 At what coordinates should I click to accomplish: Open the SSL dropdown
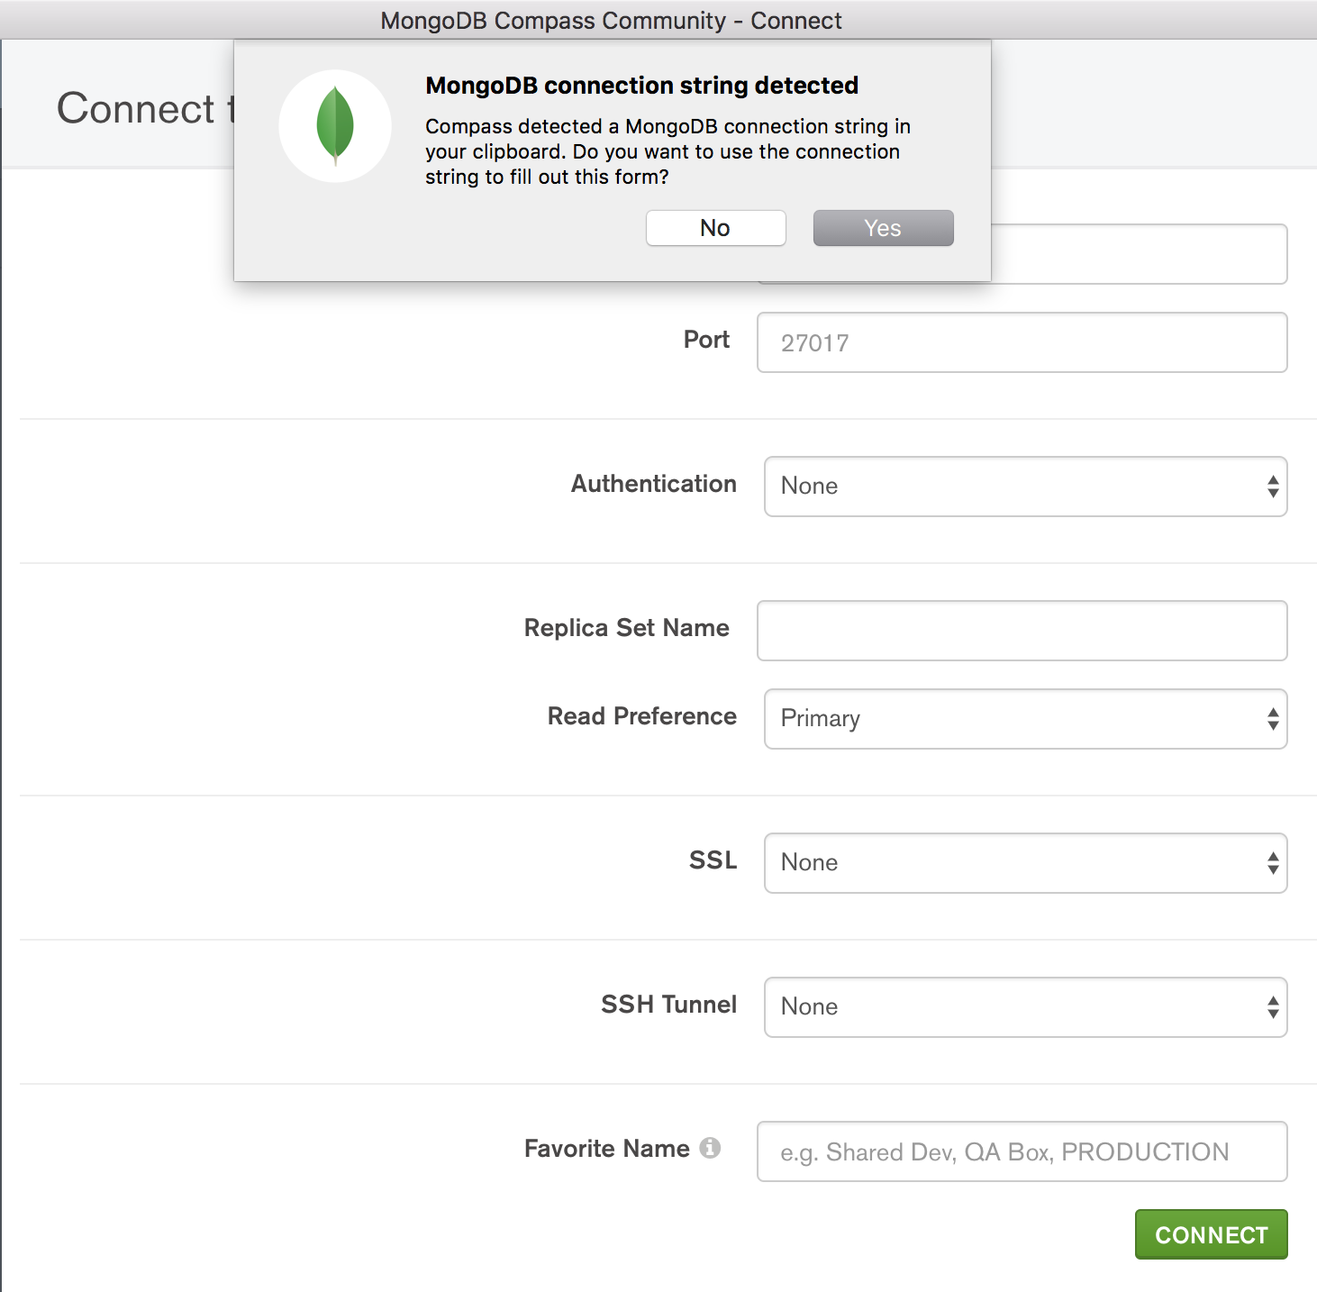click(1025, 863)
